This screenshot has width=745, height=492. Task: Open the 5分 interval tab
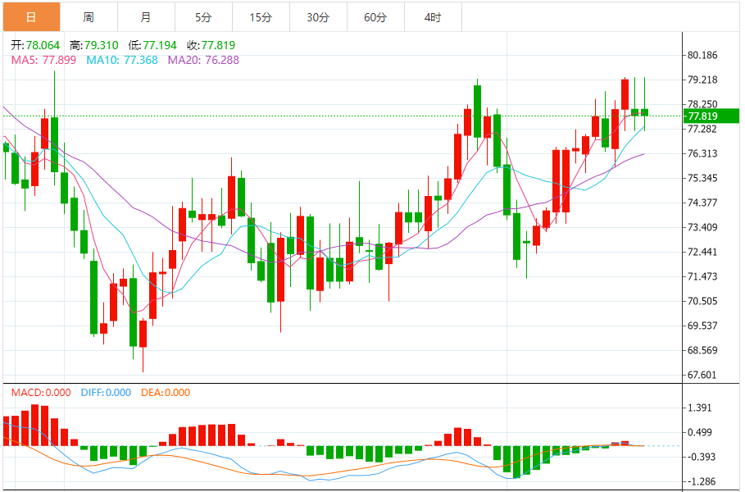tap(204, 17)
